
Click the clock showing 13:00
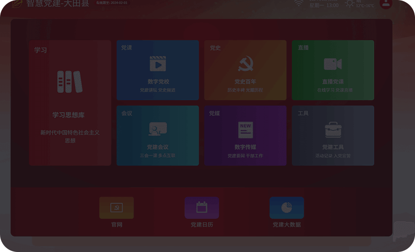(x=332, y=5)
